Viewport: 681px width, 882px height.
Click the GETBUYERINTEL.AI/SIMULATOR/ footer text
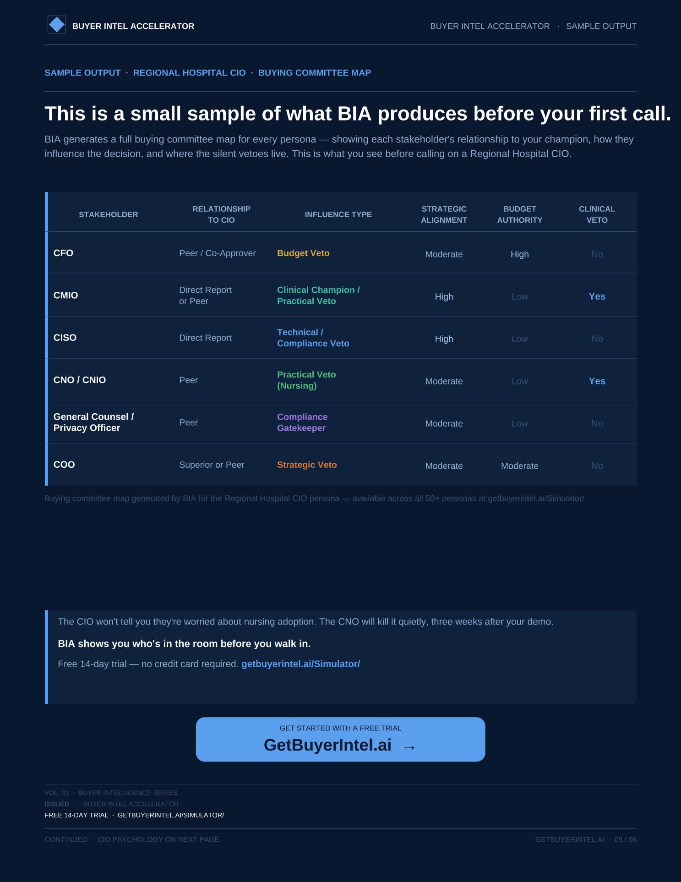click(171, 815)
